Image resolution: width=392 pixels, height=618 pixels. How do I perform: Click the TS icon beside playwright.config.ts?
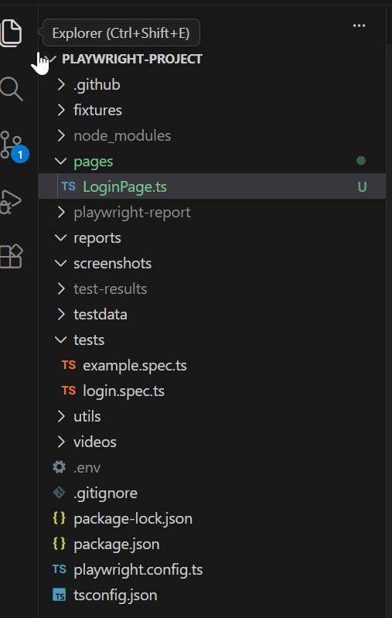pos(59,569)
